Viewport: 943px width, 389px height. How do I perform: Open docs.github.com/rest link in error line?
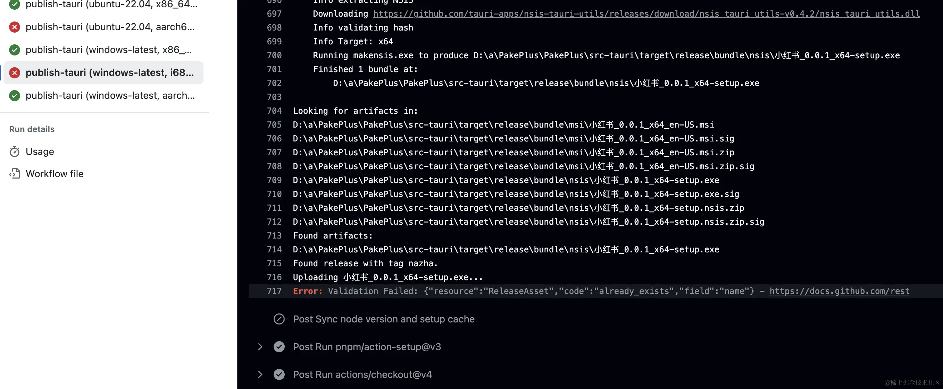click(x=839, y=291)
